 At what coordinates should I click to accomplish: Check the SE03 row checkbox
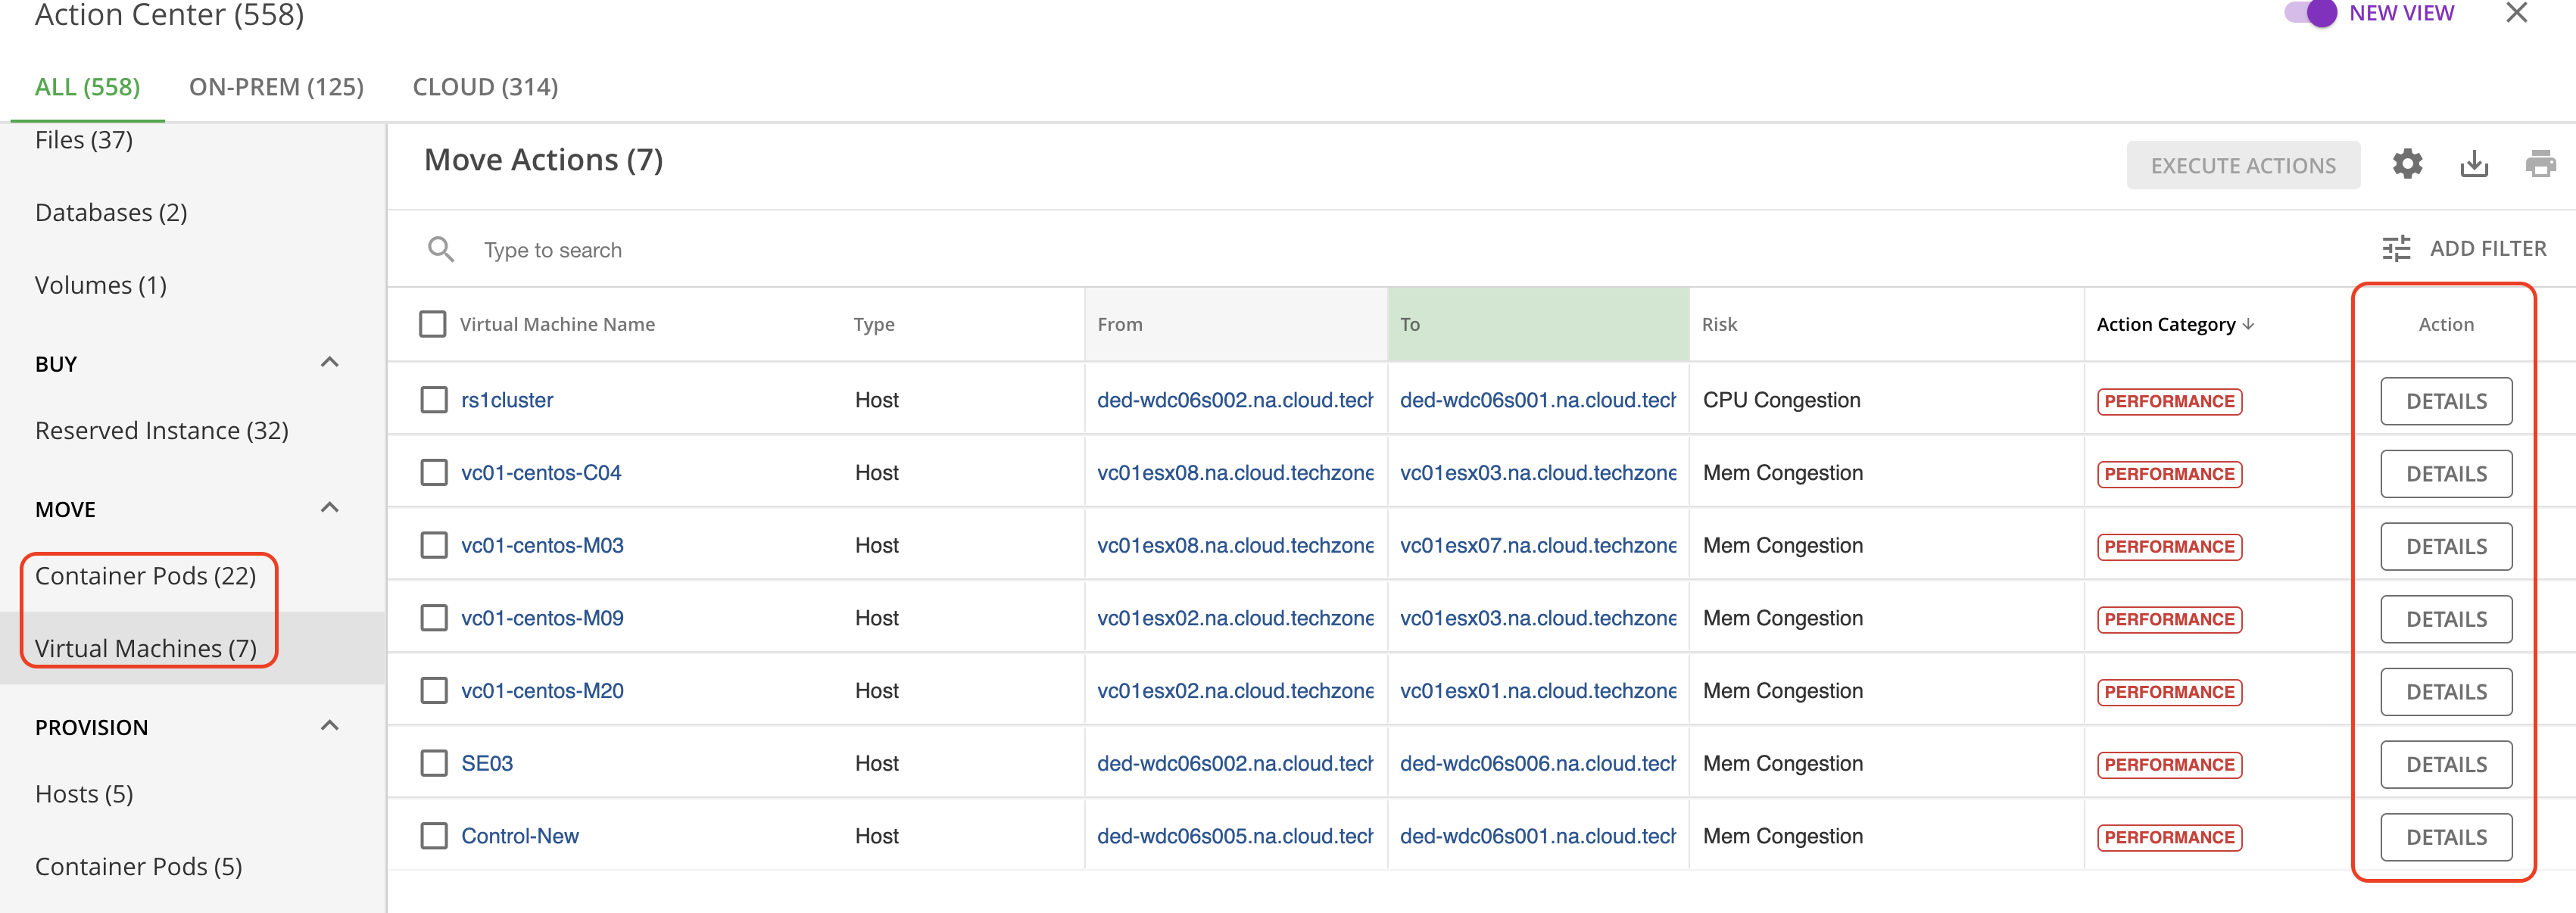(x=434, y=763)
